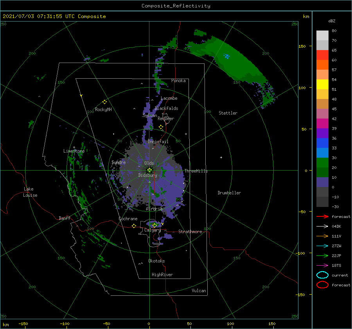This screenshot has width=352, height=329.
Task: Click the red 'forecast' ellipse legend symbol
Action: point(322,285)
